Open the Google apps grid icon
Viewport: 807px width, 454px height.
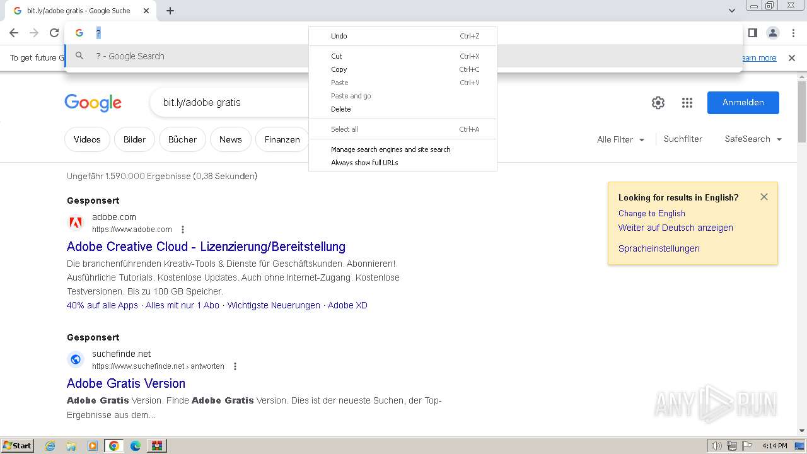(x=687, y=103)
